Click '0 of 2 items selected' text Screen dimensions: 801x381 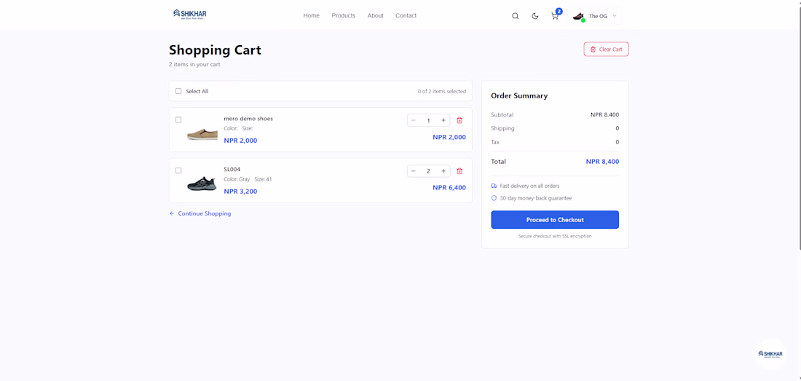tap(442, 91)
